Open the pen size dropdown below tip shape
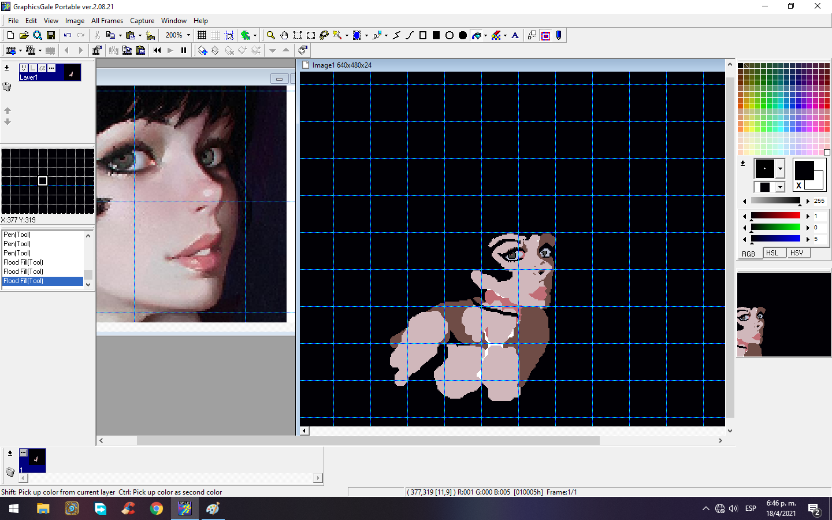 coord(780,187)
